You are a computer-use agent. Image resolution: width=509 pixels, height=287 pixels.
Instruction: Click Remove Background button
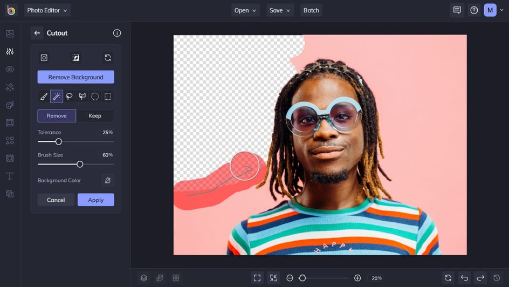(x=75, y=77)
